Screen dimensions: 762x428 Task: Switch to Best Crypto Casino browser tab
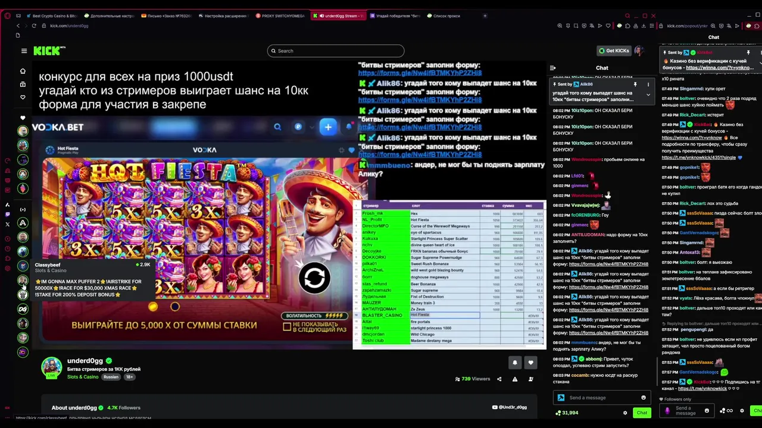tap(52, 16)
